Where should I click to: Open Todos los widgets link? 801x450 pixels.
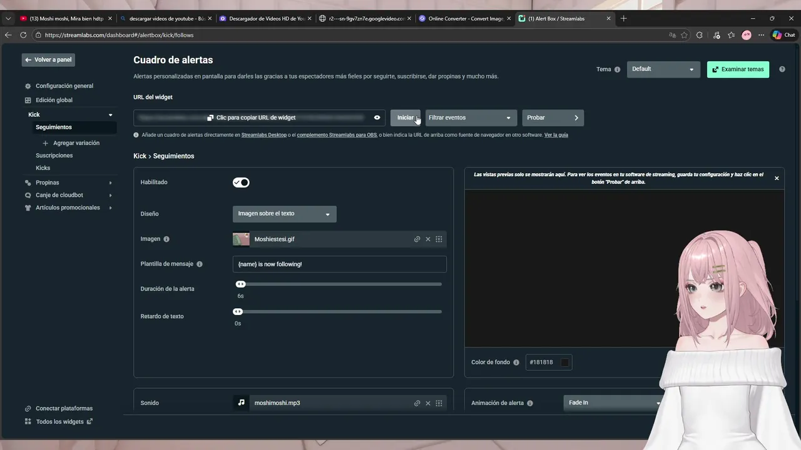point(59,422)
